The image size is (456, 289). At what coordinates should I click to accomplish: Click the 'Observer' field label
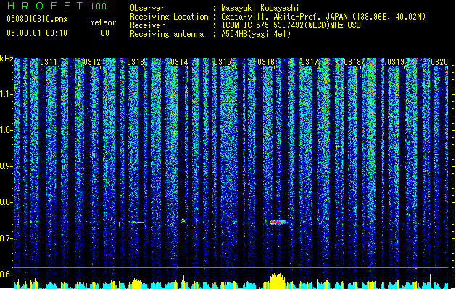(x=147, y=8)
